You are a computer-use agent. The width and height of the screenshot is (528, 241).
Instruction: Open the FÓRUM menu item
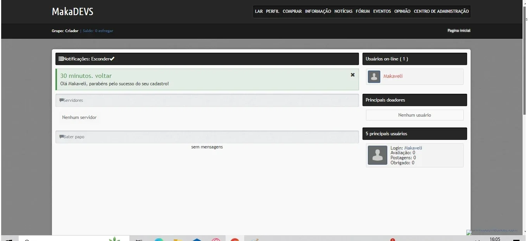(363, 11)
